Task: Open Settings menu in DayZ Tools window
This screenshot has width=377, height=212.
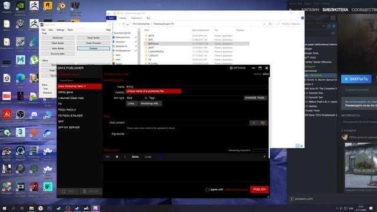Action: [60, 30]
